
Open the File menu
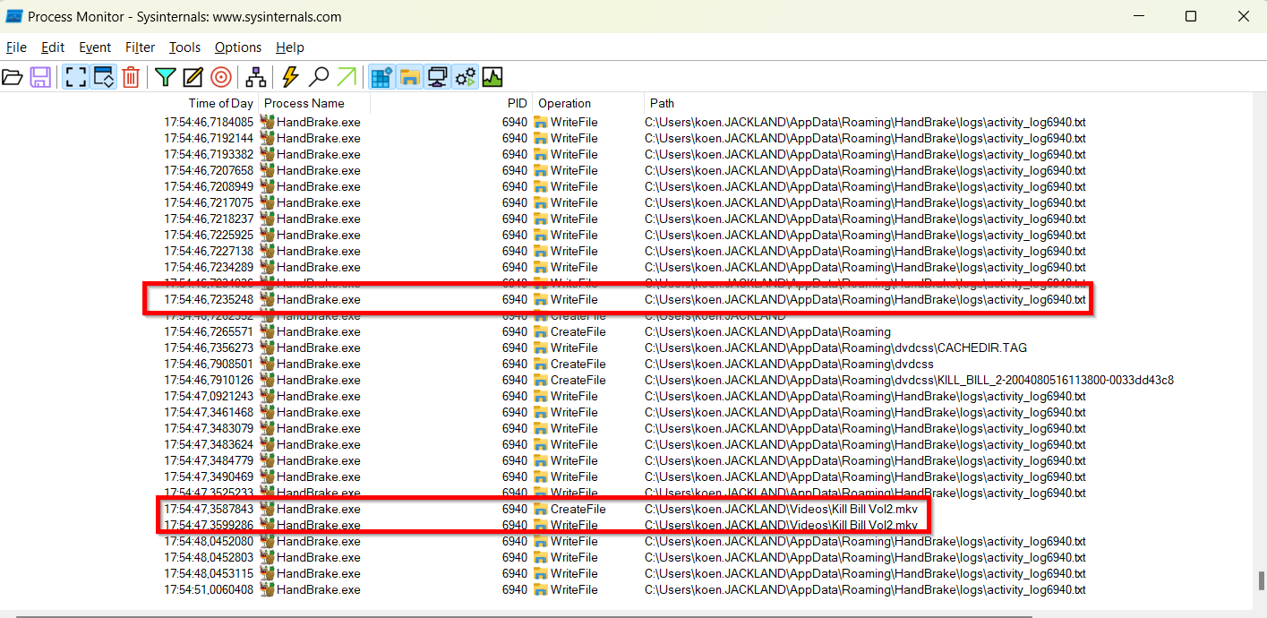[x=16, y=47]
